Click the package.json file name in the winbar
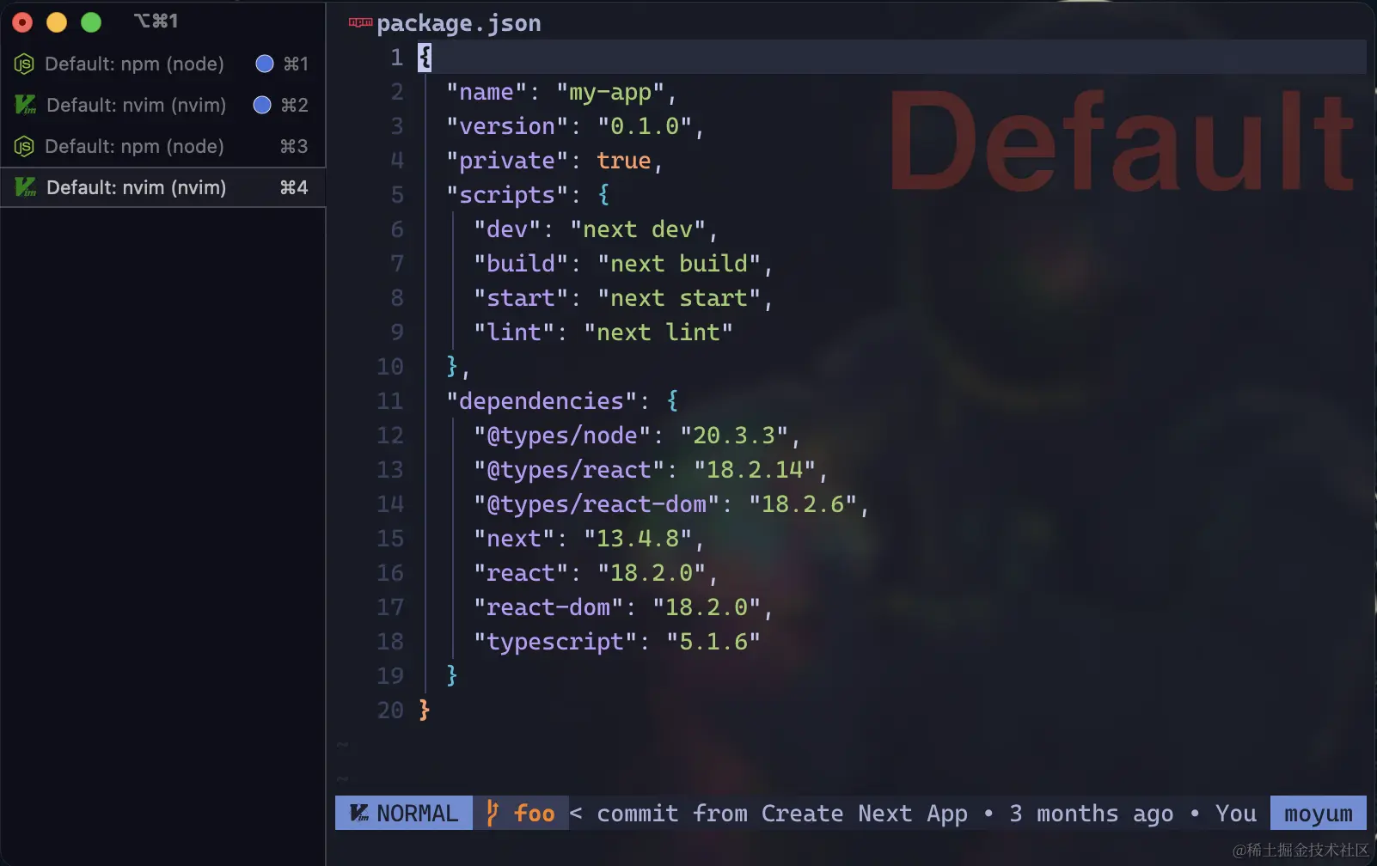Screen dimensions: 1377x866 pos(459,24)
